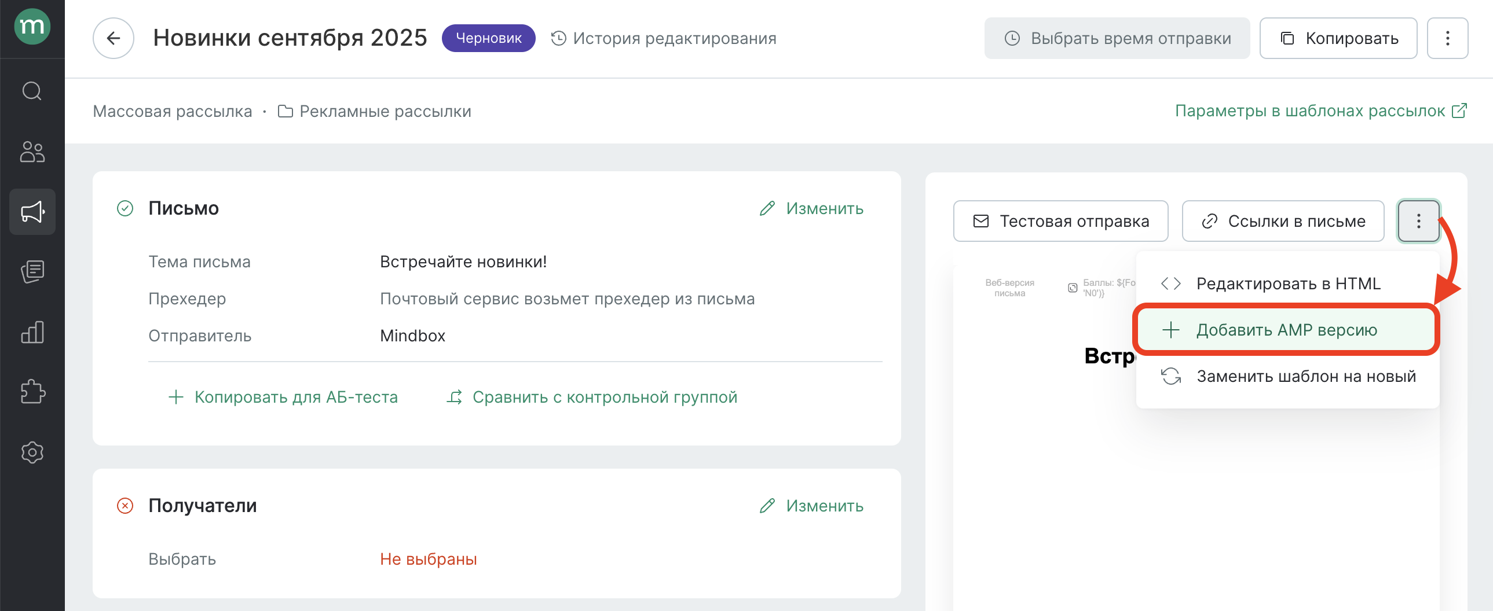The width and height of the screenshot is (1493, 611).
Task: Select the integrations puzzle icon
Action: [x=32, y=393]
